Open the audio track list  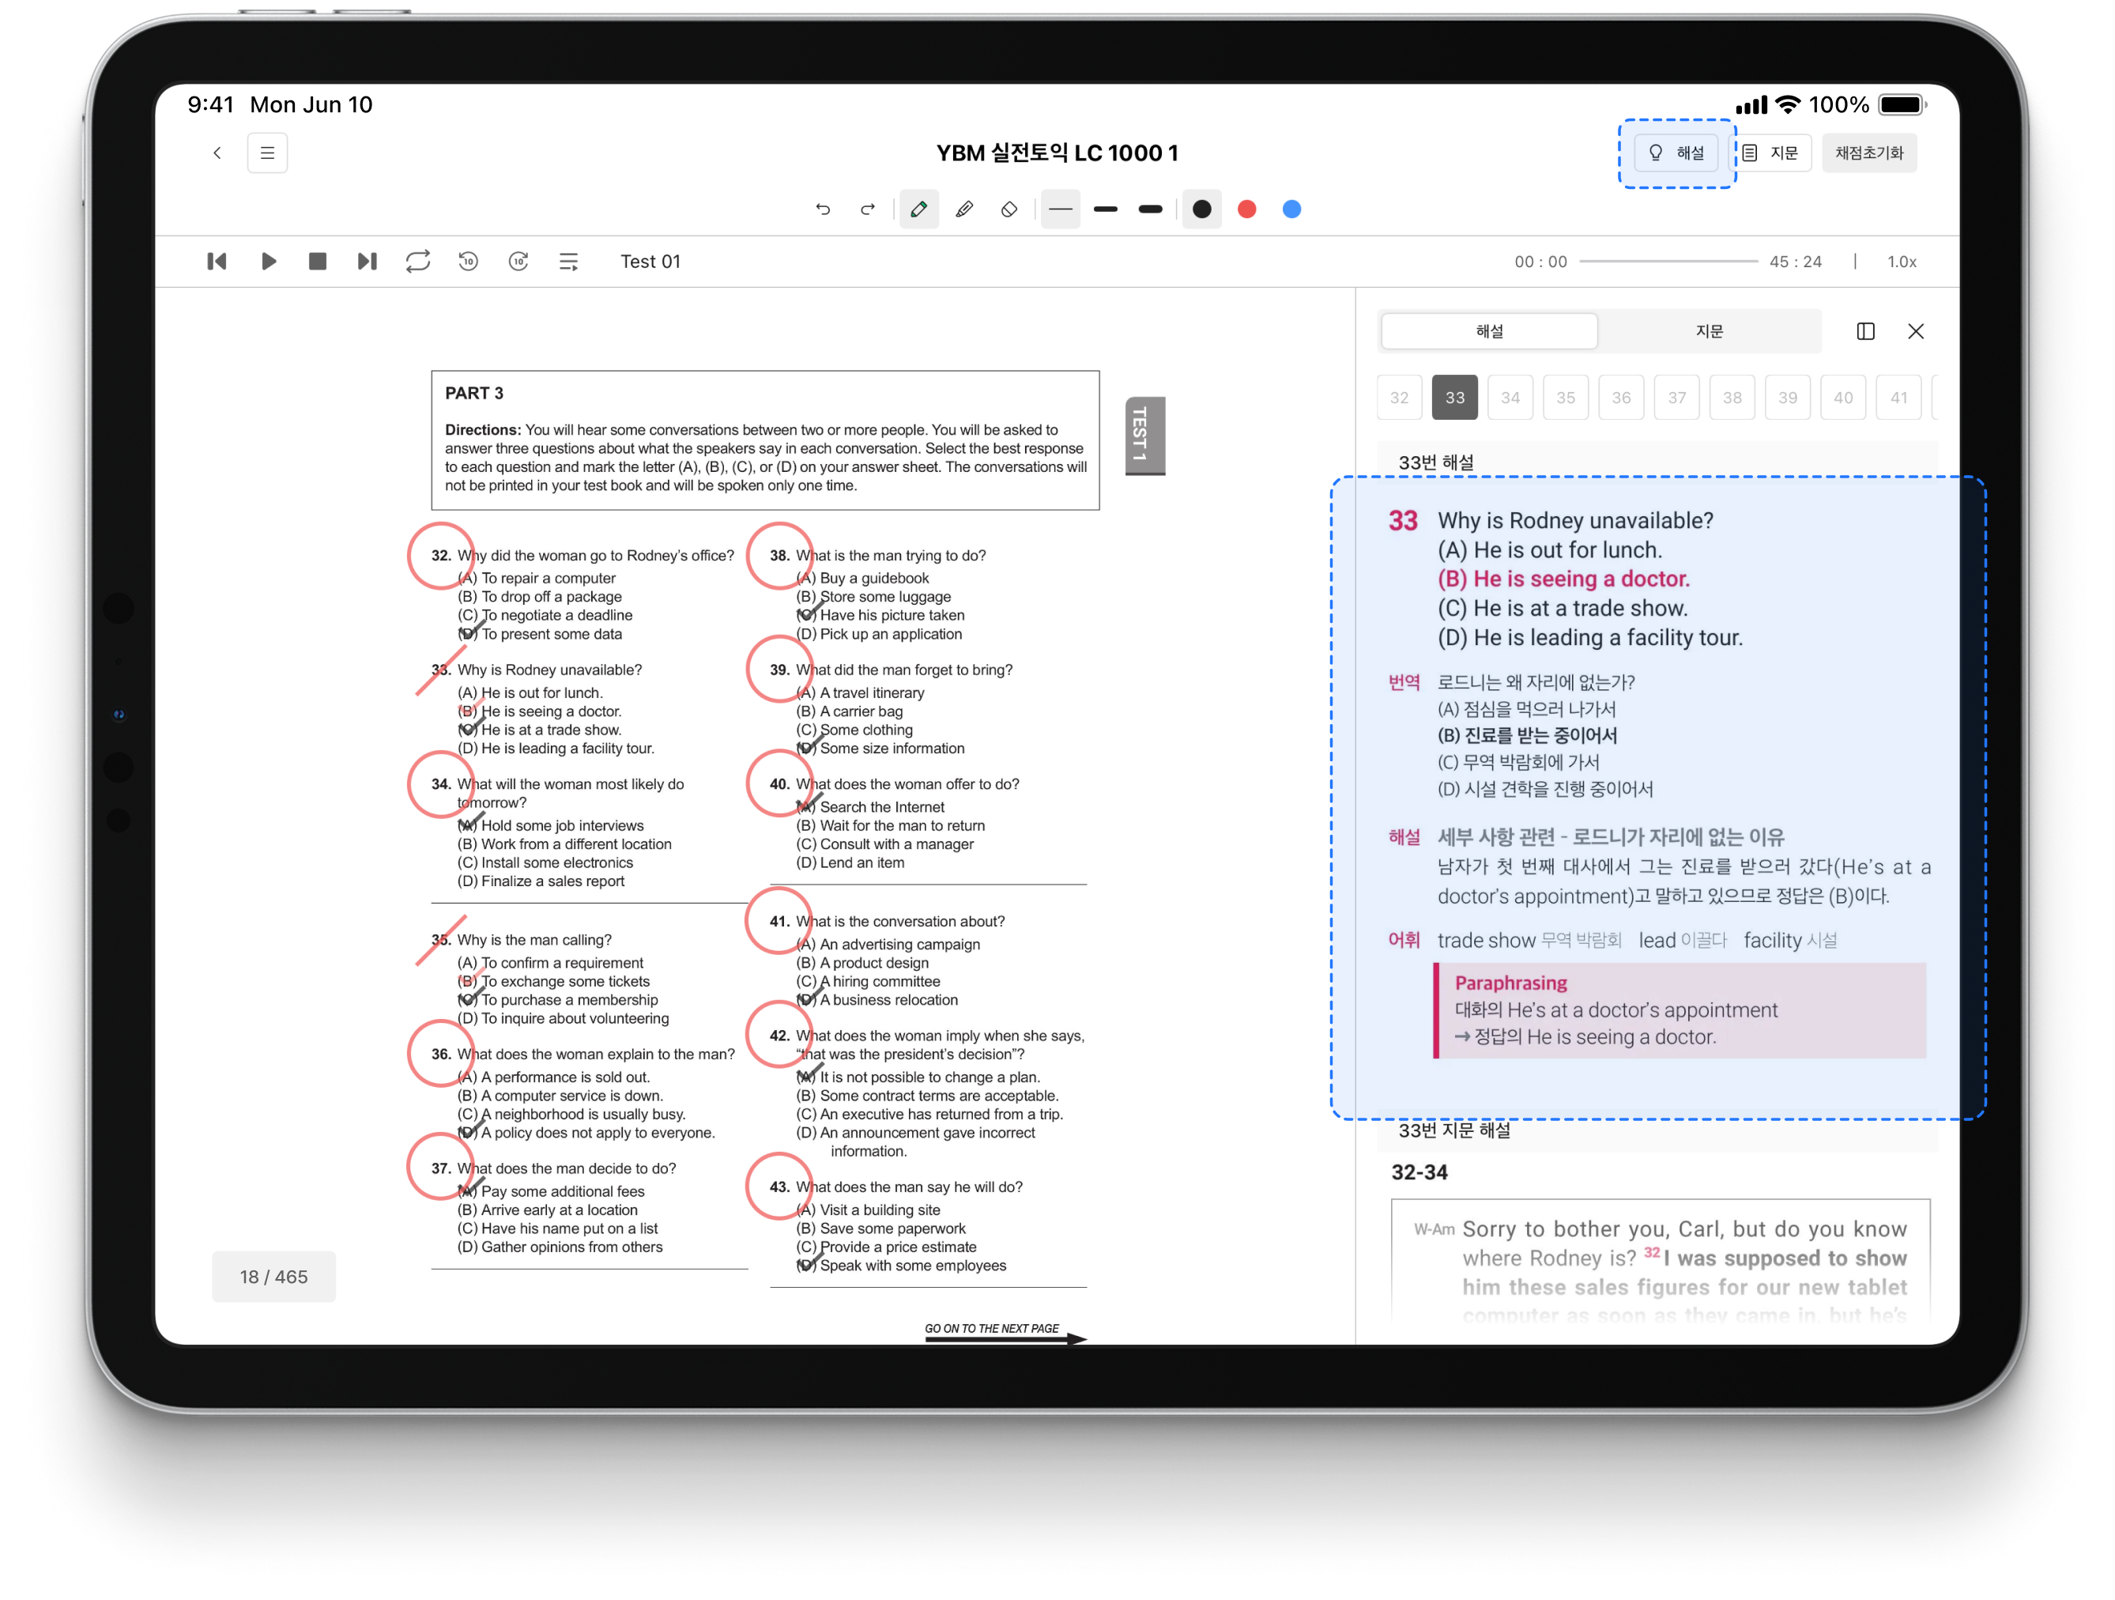point(569,261)
